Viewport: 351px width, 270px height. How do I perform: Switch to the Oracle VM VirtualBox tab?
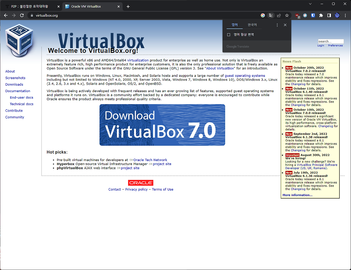coord(88,6)
